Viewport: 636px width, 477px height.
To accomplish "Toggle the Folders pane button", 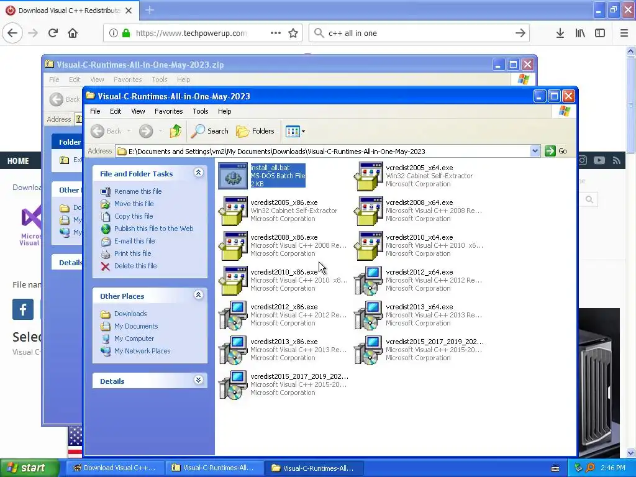I will [255, 131].
